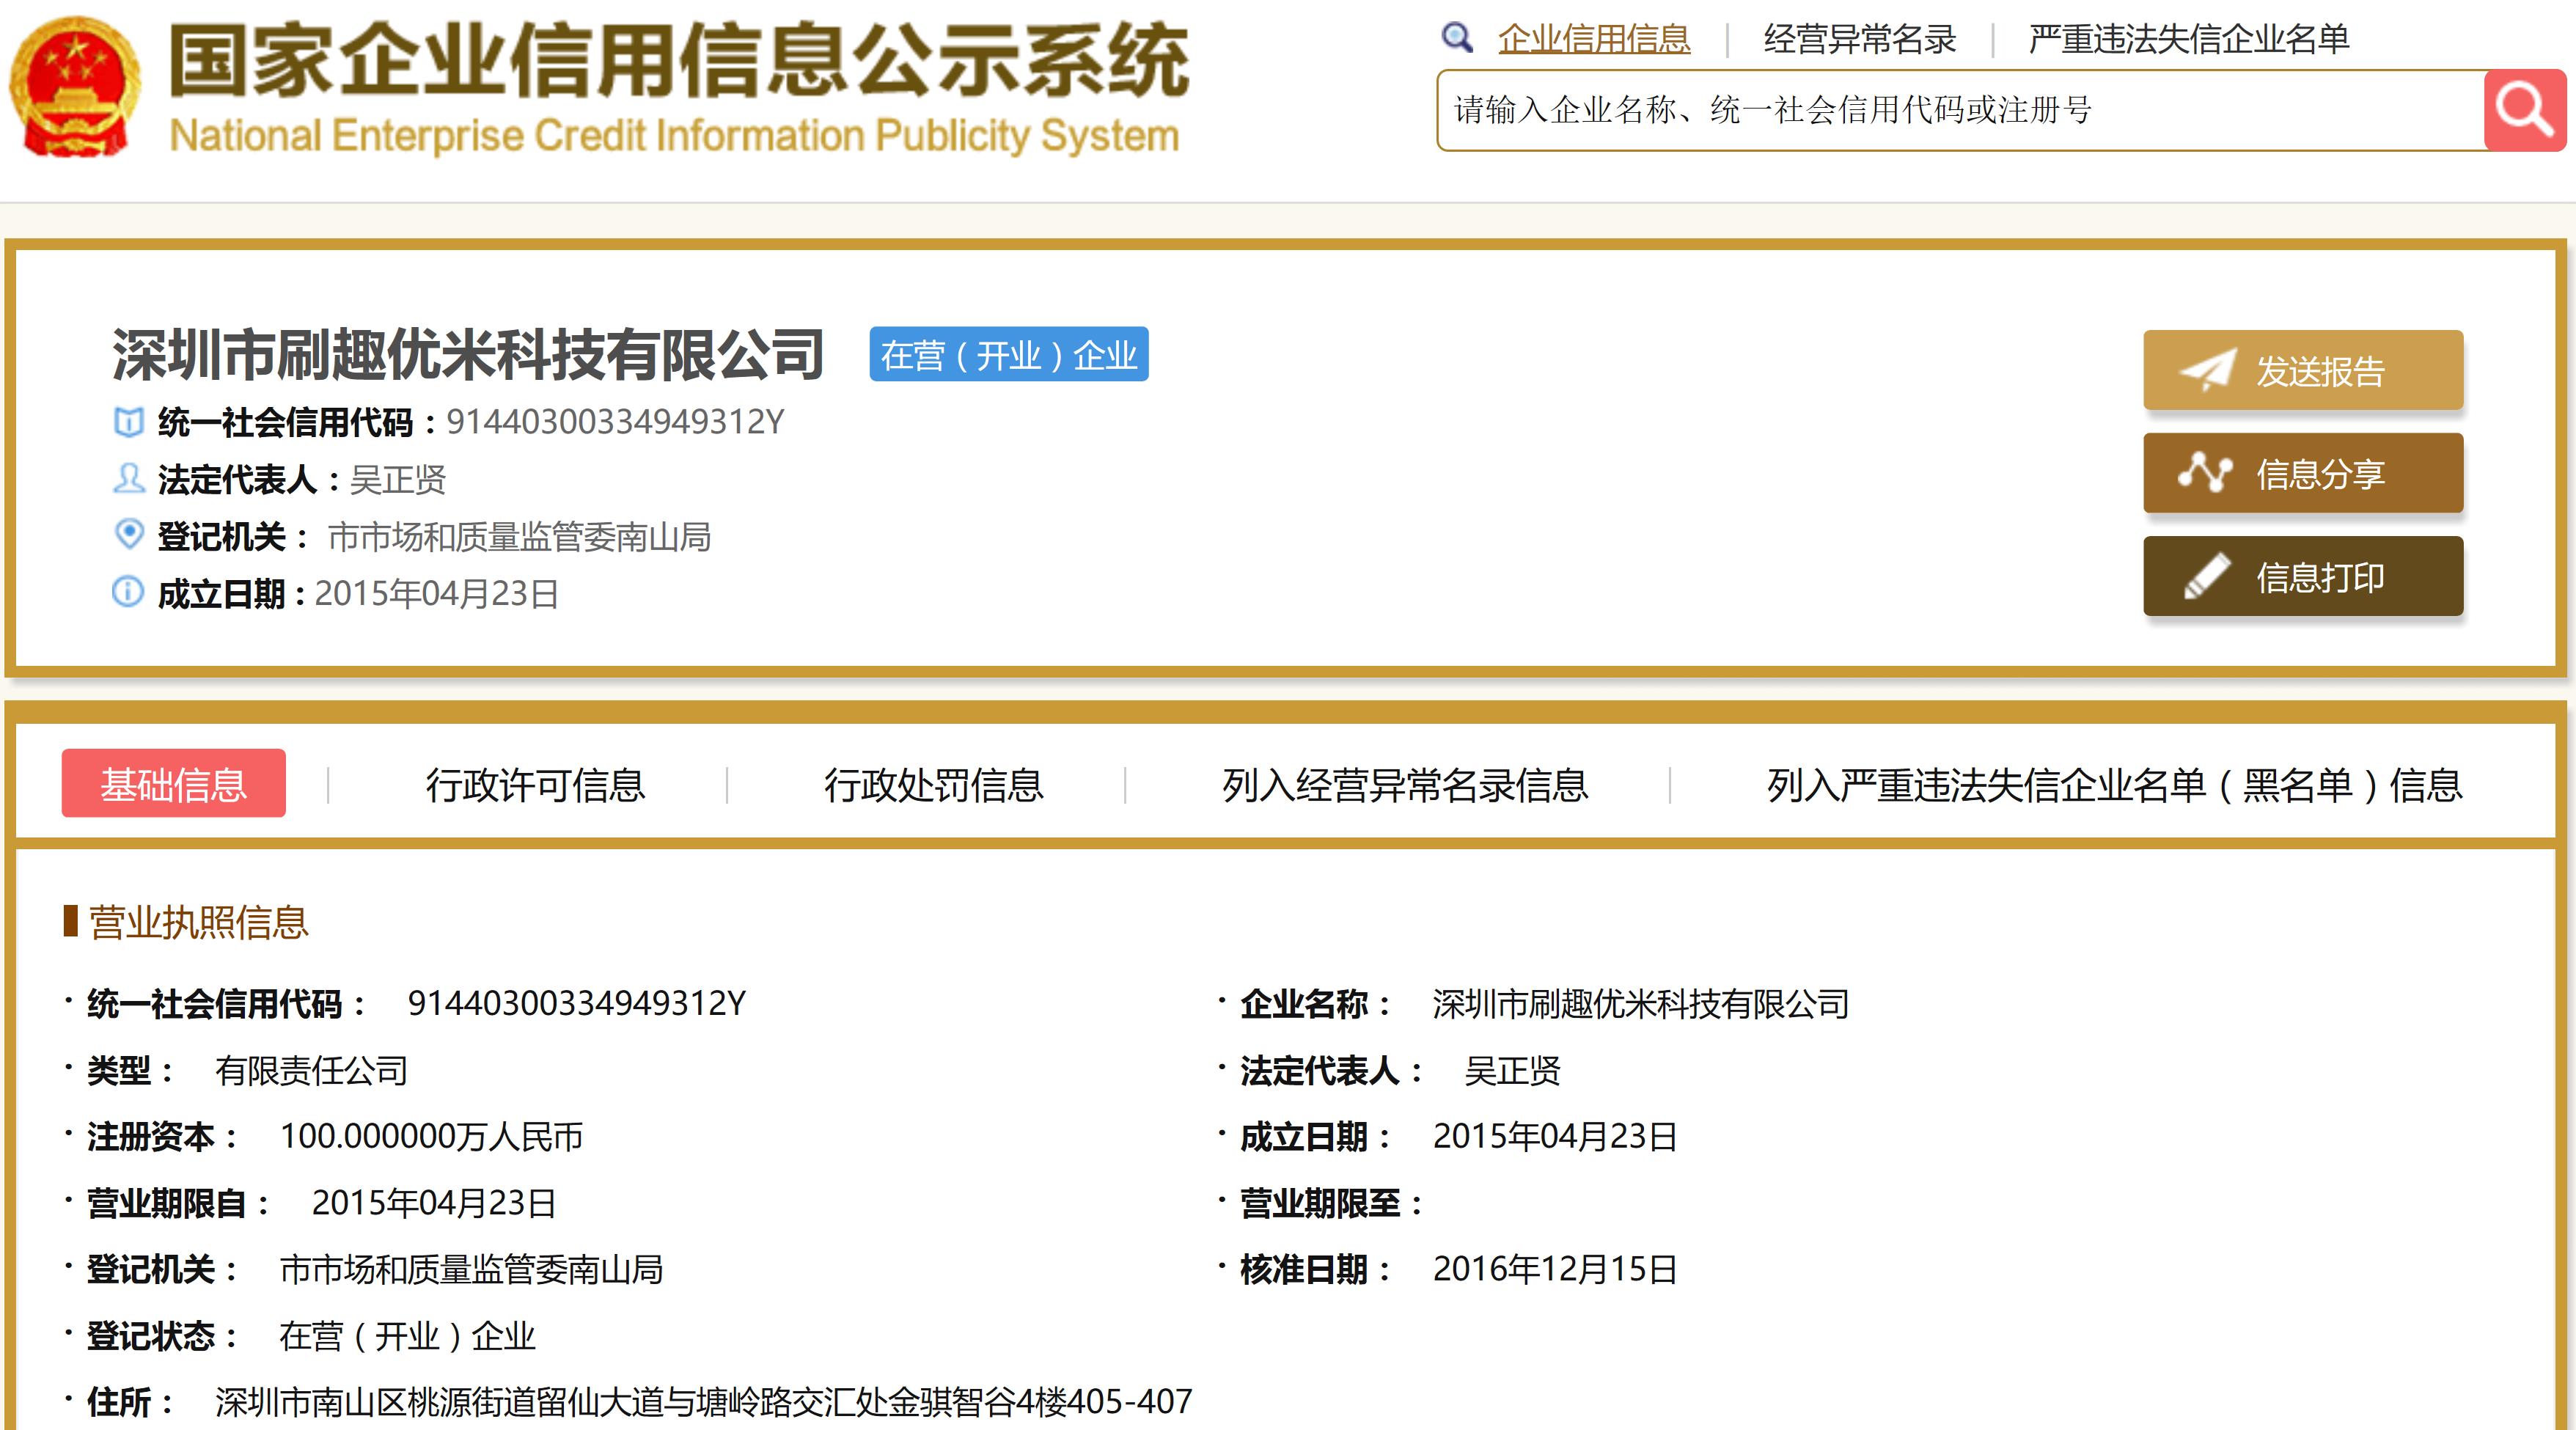Switch to the 行政处罚信息 tab

[x=934, y=785]
